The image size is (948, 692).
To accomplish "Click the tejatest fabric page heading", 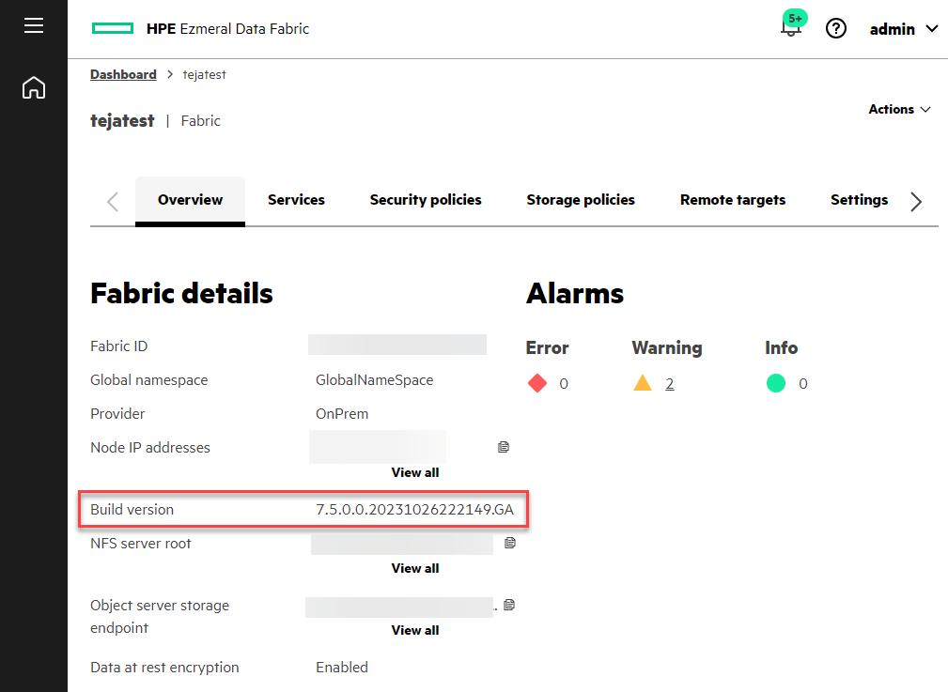I will tap(122, 121).
